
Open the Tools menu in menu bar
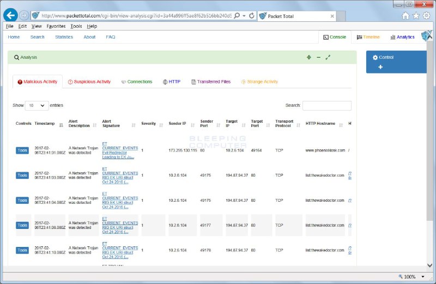(76, 26)
